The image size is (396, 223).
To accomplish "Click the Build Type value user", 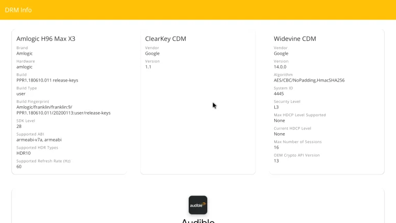I will pyautogui.click(x=21, y=93).
